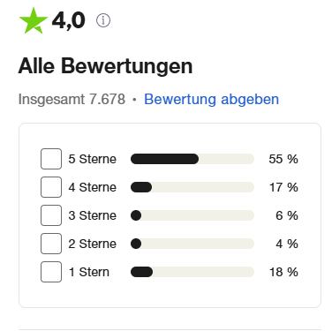This screenshot has width=332, height=331.
Task: Click the Alle Bewertungen heading
Action: point(105,66)
